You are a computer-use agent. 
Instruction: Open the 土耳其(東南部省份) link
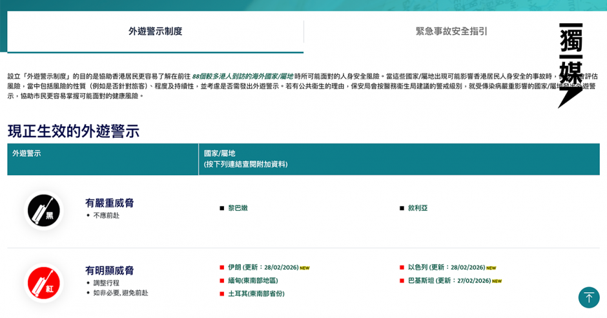(x=256, y=293)
